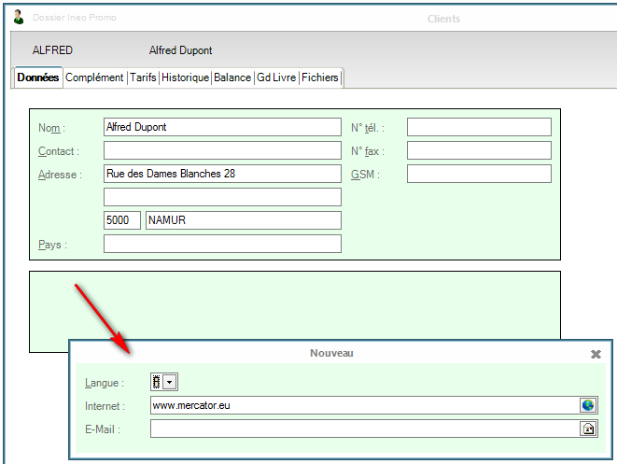Viewport: 617px width, 464px height.
Task: Open the Langue dropdown
Action: click(x=169, y=382)
